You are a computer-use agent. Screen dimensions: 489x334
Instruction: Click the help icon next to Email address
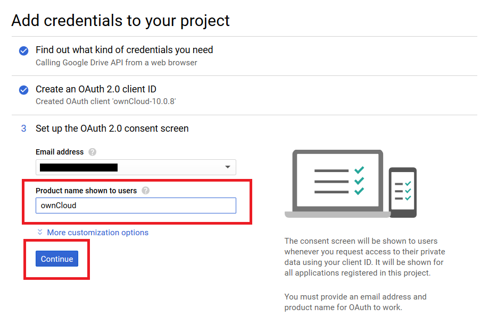click(x=92, y=152)
